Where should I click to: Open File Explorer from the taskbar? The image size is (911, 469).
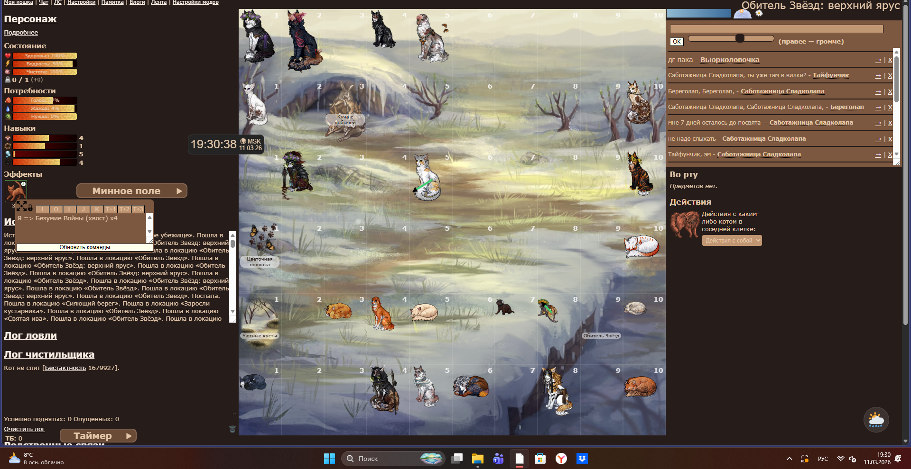(477, 459)
